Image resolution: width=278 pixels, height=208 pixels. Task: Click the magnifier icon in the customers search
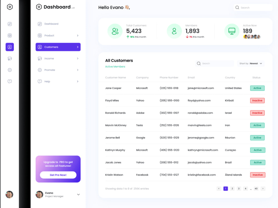coord(199,64)
